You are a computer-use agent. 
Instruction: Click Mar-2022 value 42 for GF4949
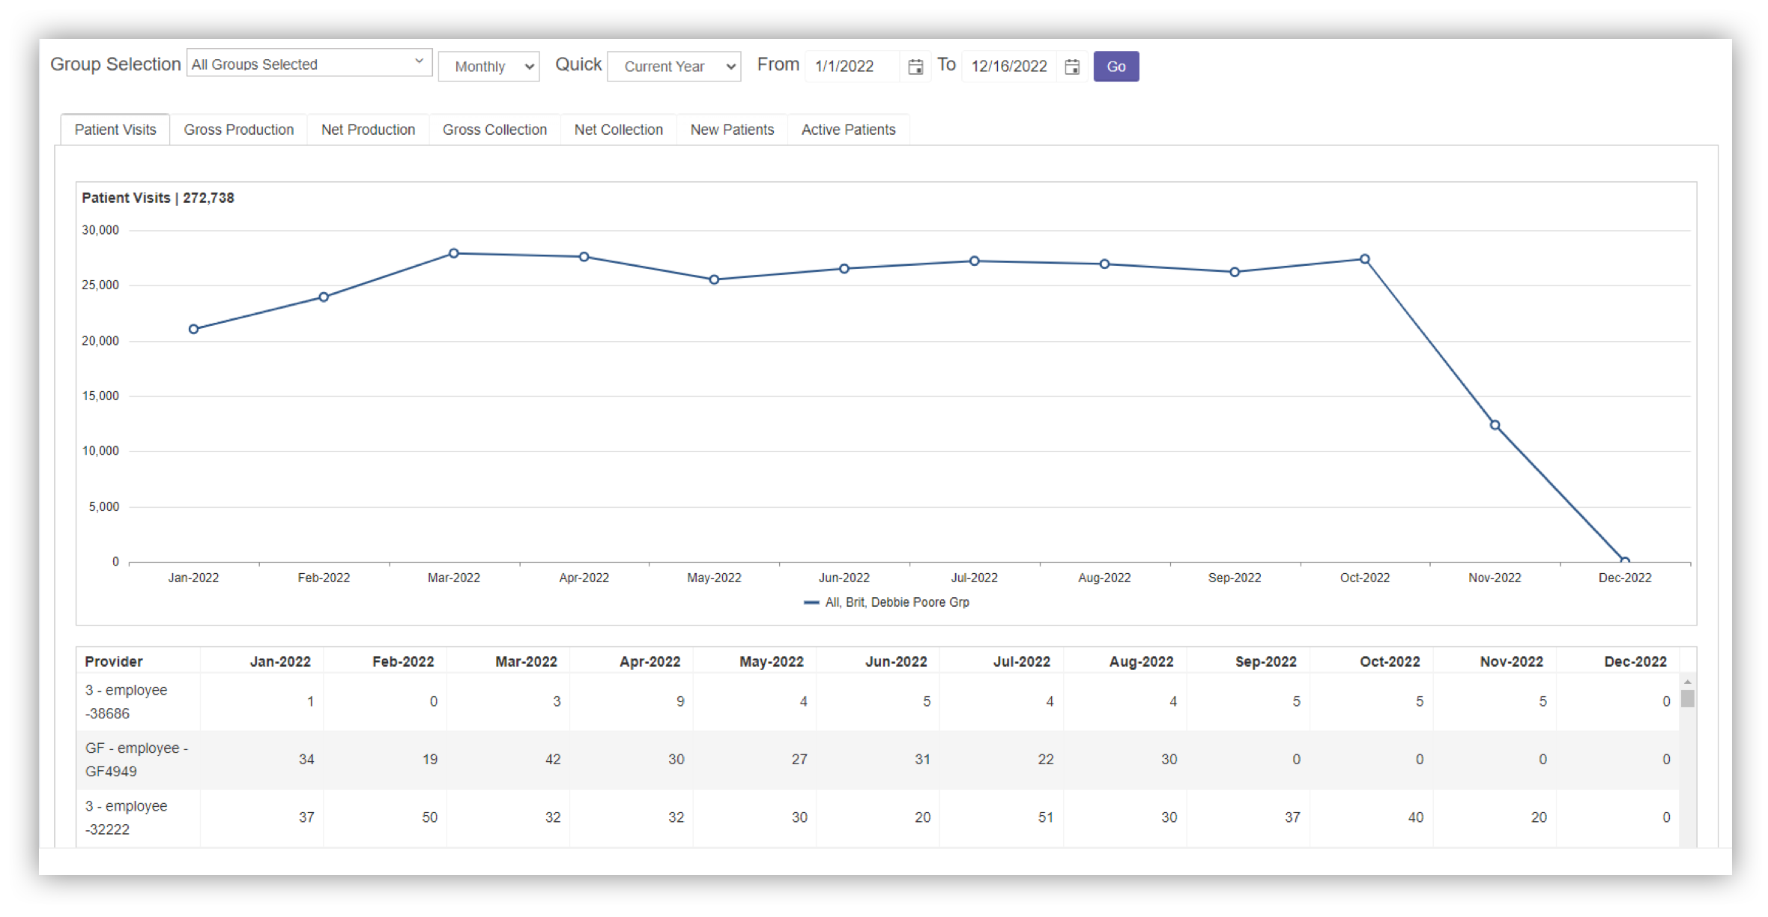(553, 760)
